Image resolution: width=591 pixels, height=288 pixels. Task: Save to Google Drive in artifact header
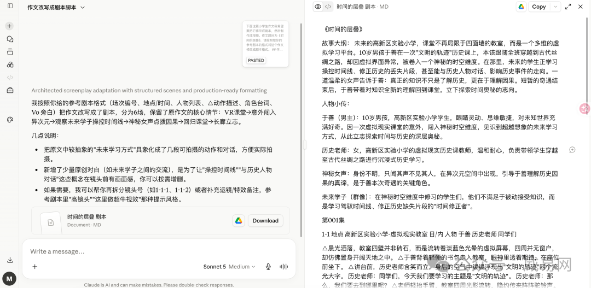522,7
